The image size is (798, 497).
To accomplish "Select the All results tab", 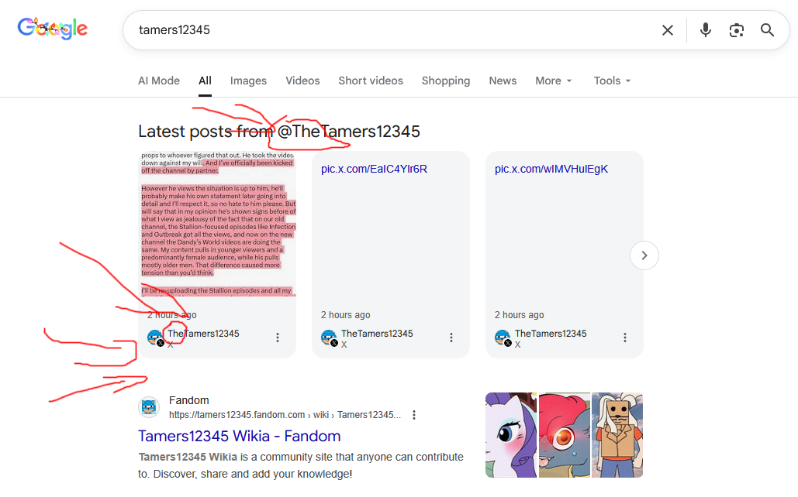I will [x=205, y=81].
